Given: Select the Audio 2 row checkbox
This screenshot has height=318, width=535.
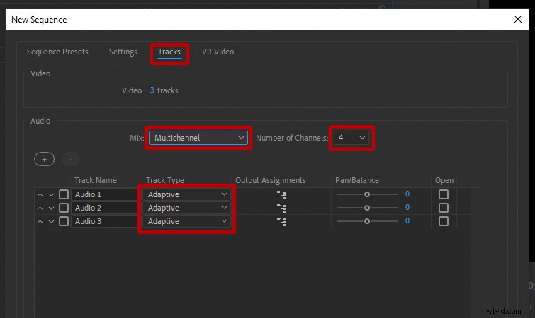Looking at the screenshot, I should (64, 208).
